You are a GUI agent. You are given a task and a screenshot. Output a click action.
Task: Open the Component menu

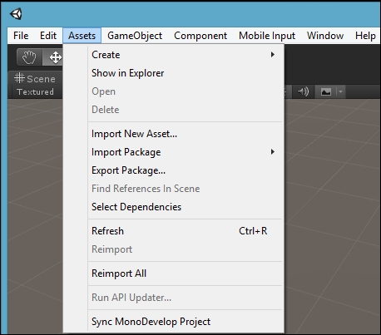(x=200, y=36)
